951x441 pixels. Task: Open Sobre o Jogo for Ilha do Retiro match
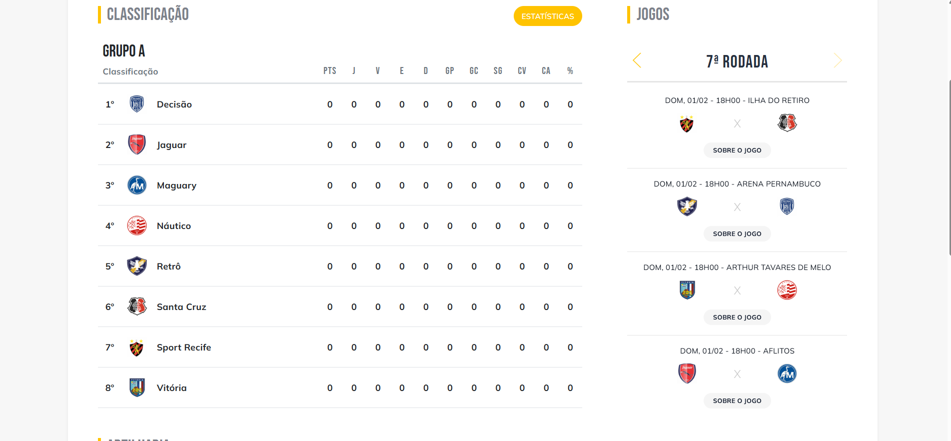pyautogui.click(x=737, y=150)
